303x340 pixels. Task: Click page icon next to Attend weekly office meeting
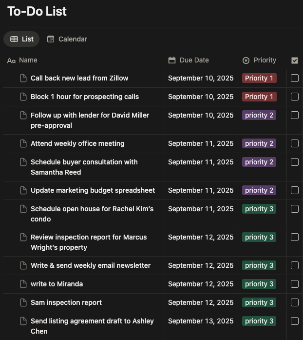tap(23, 143)
